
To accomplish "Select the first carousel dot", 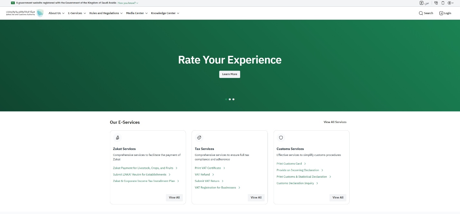I will click(x=226, y=99).
